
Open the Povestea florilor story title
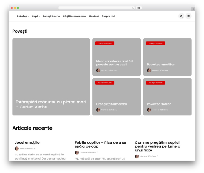coord(159,104)
